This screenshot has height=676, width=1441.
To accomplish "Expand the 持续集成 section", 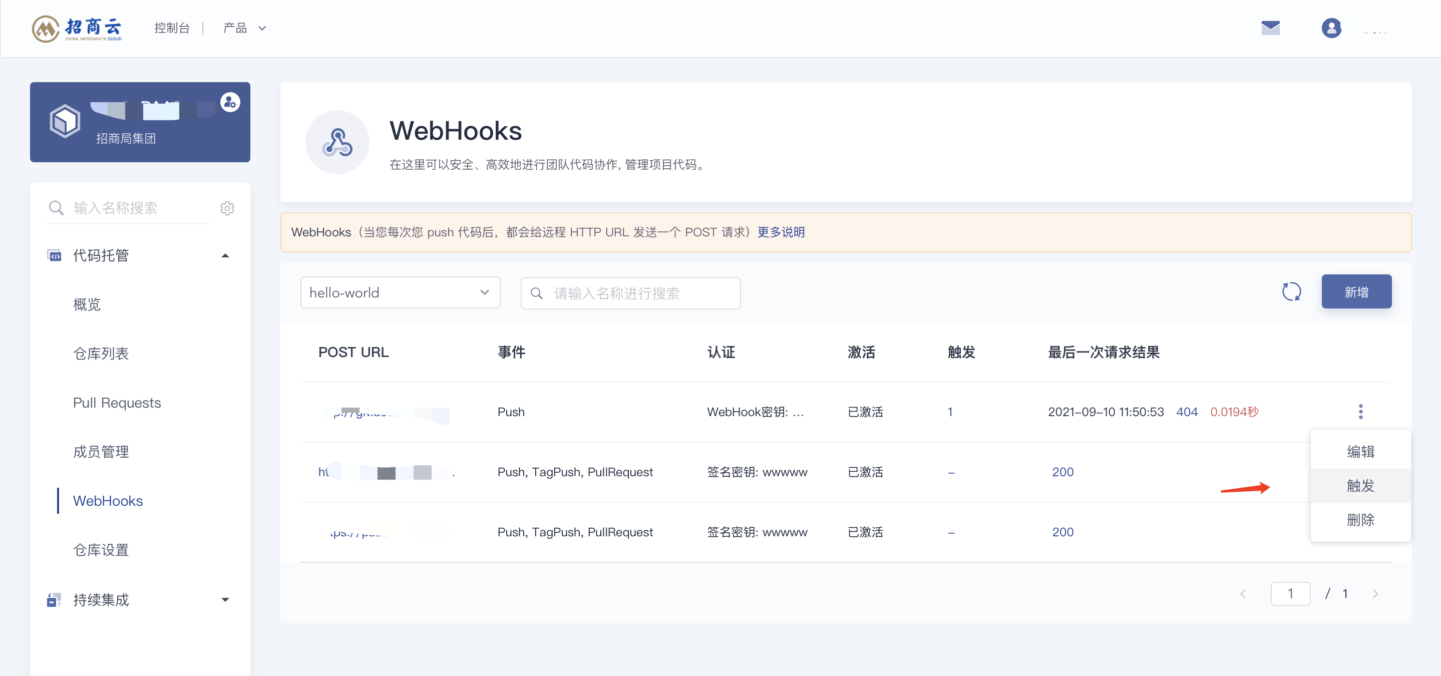I will pyautogui.click(x=225, y=600).
